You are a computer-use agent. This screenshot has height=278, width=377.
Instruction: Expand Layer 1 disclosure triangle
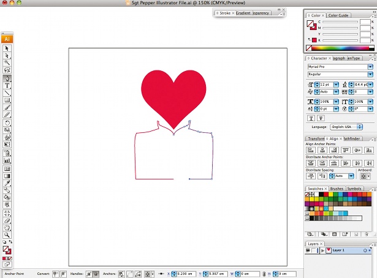322,250
